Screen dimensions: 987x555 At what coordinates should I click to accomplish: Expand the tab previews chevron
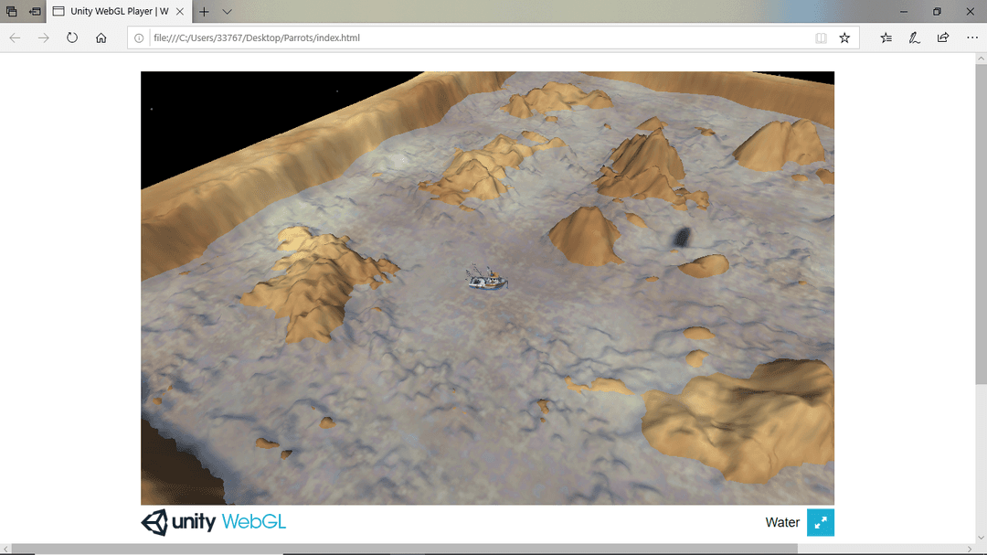[x=228, y=12]
